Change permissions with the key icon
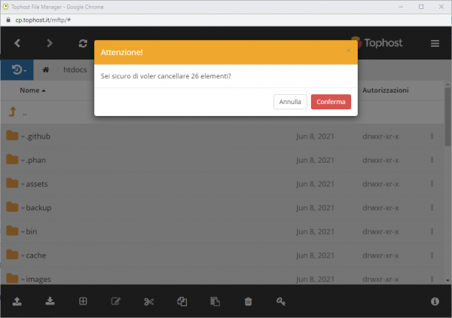 281,301
